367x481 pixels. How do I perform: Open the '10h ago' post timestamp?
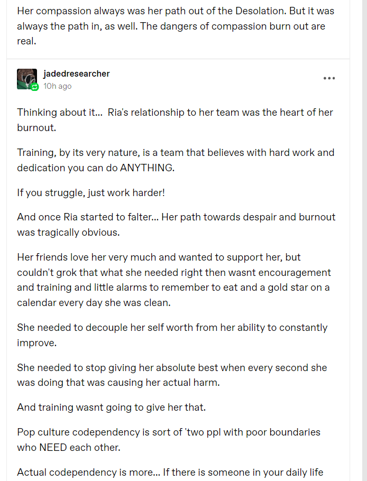click(x=57, y=86)
